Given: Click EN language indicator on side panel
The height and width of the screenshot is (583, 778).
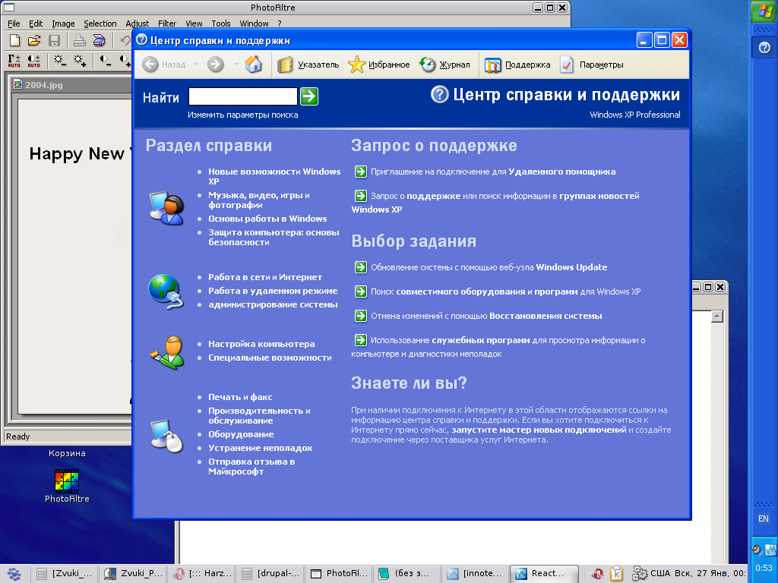Looking at the screenshot, I should 763,518.
